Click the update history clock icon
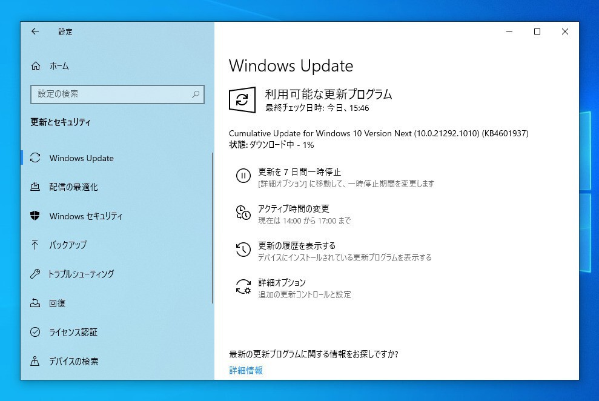This screenshot has height=401, width=599. (243, 250)
